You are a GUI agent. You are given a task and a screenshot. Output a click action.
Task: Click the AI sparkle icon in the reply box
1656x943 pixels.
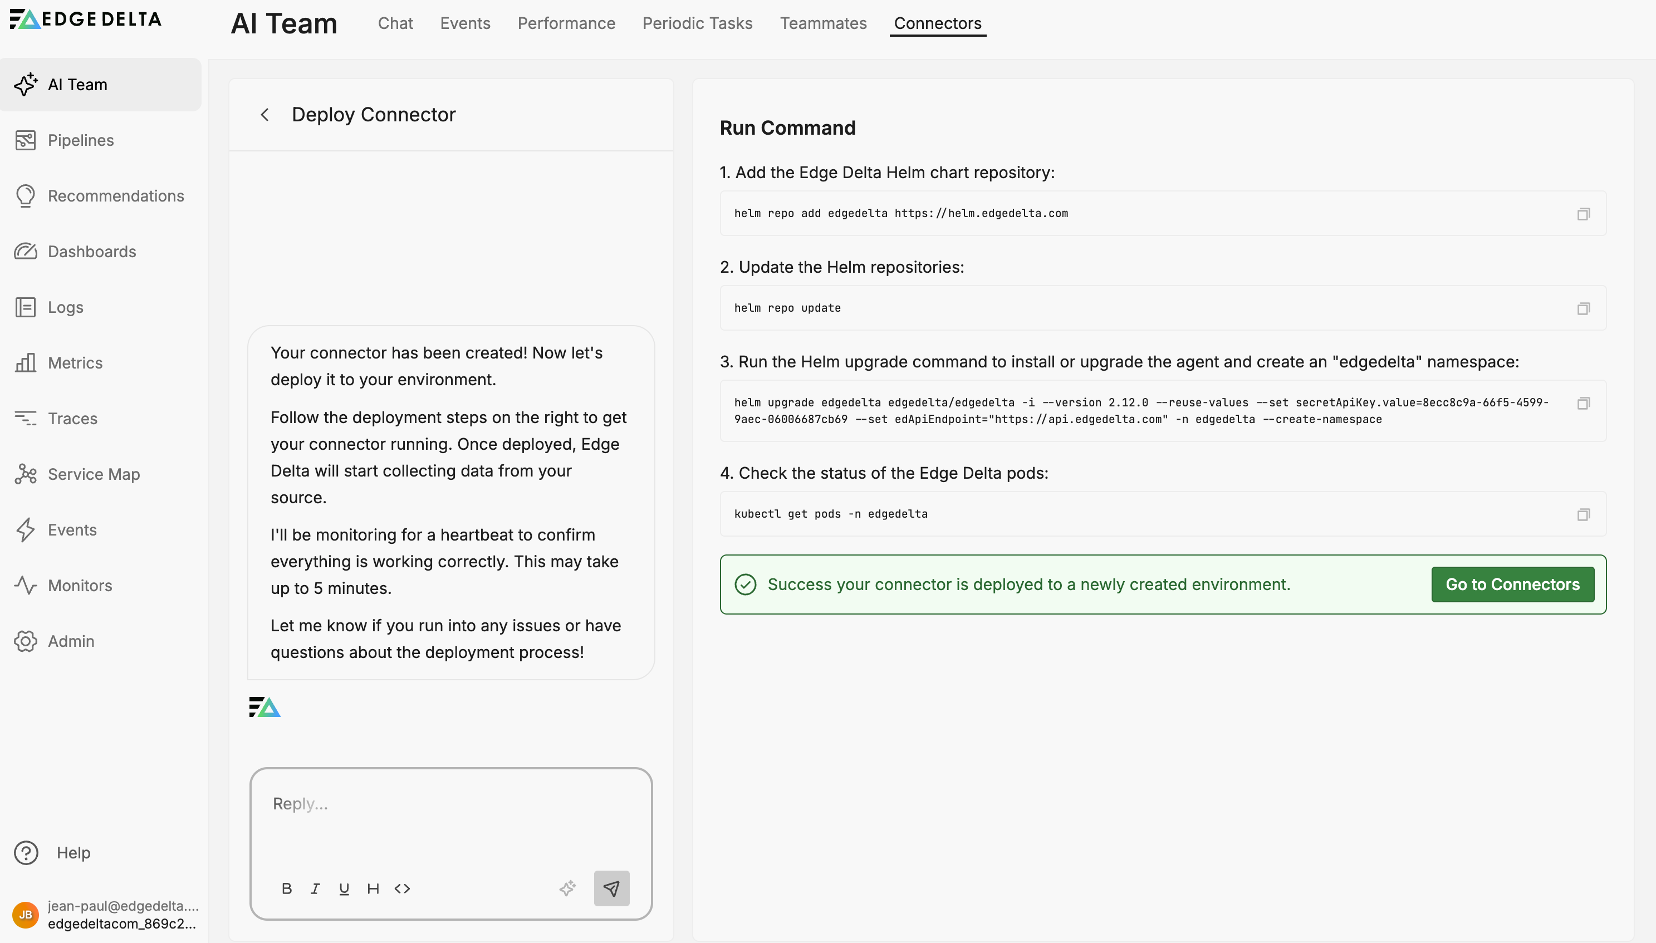click(568, 888)
